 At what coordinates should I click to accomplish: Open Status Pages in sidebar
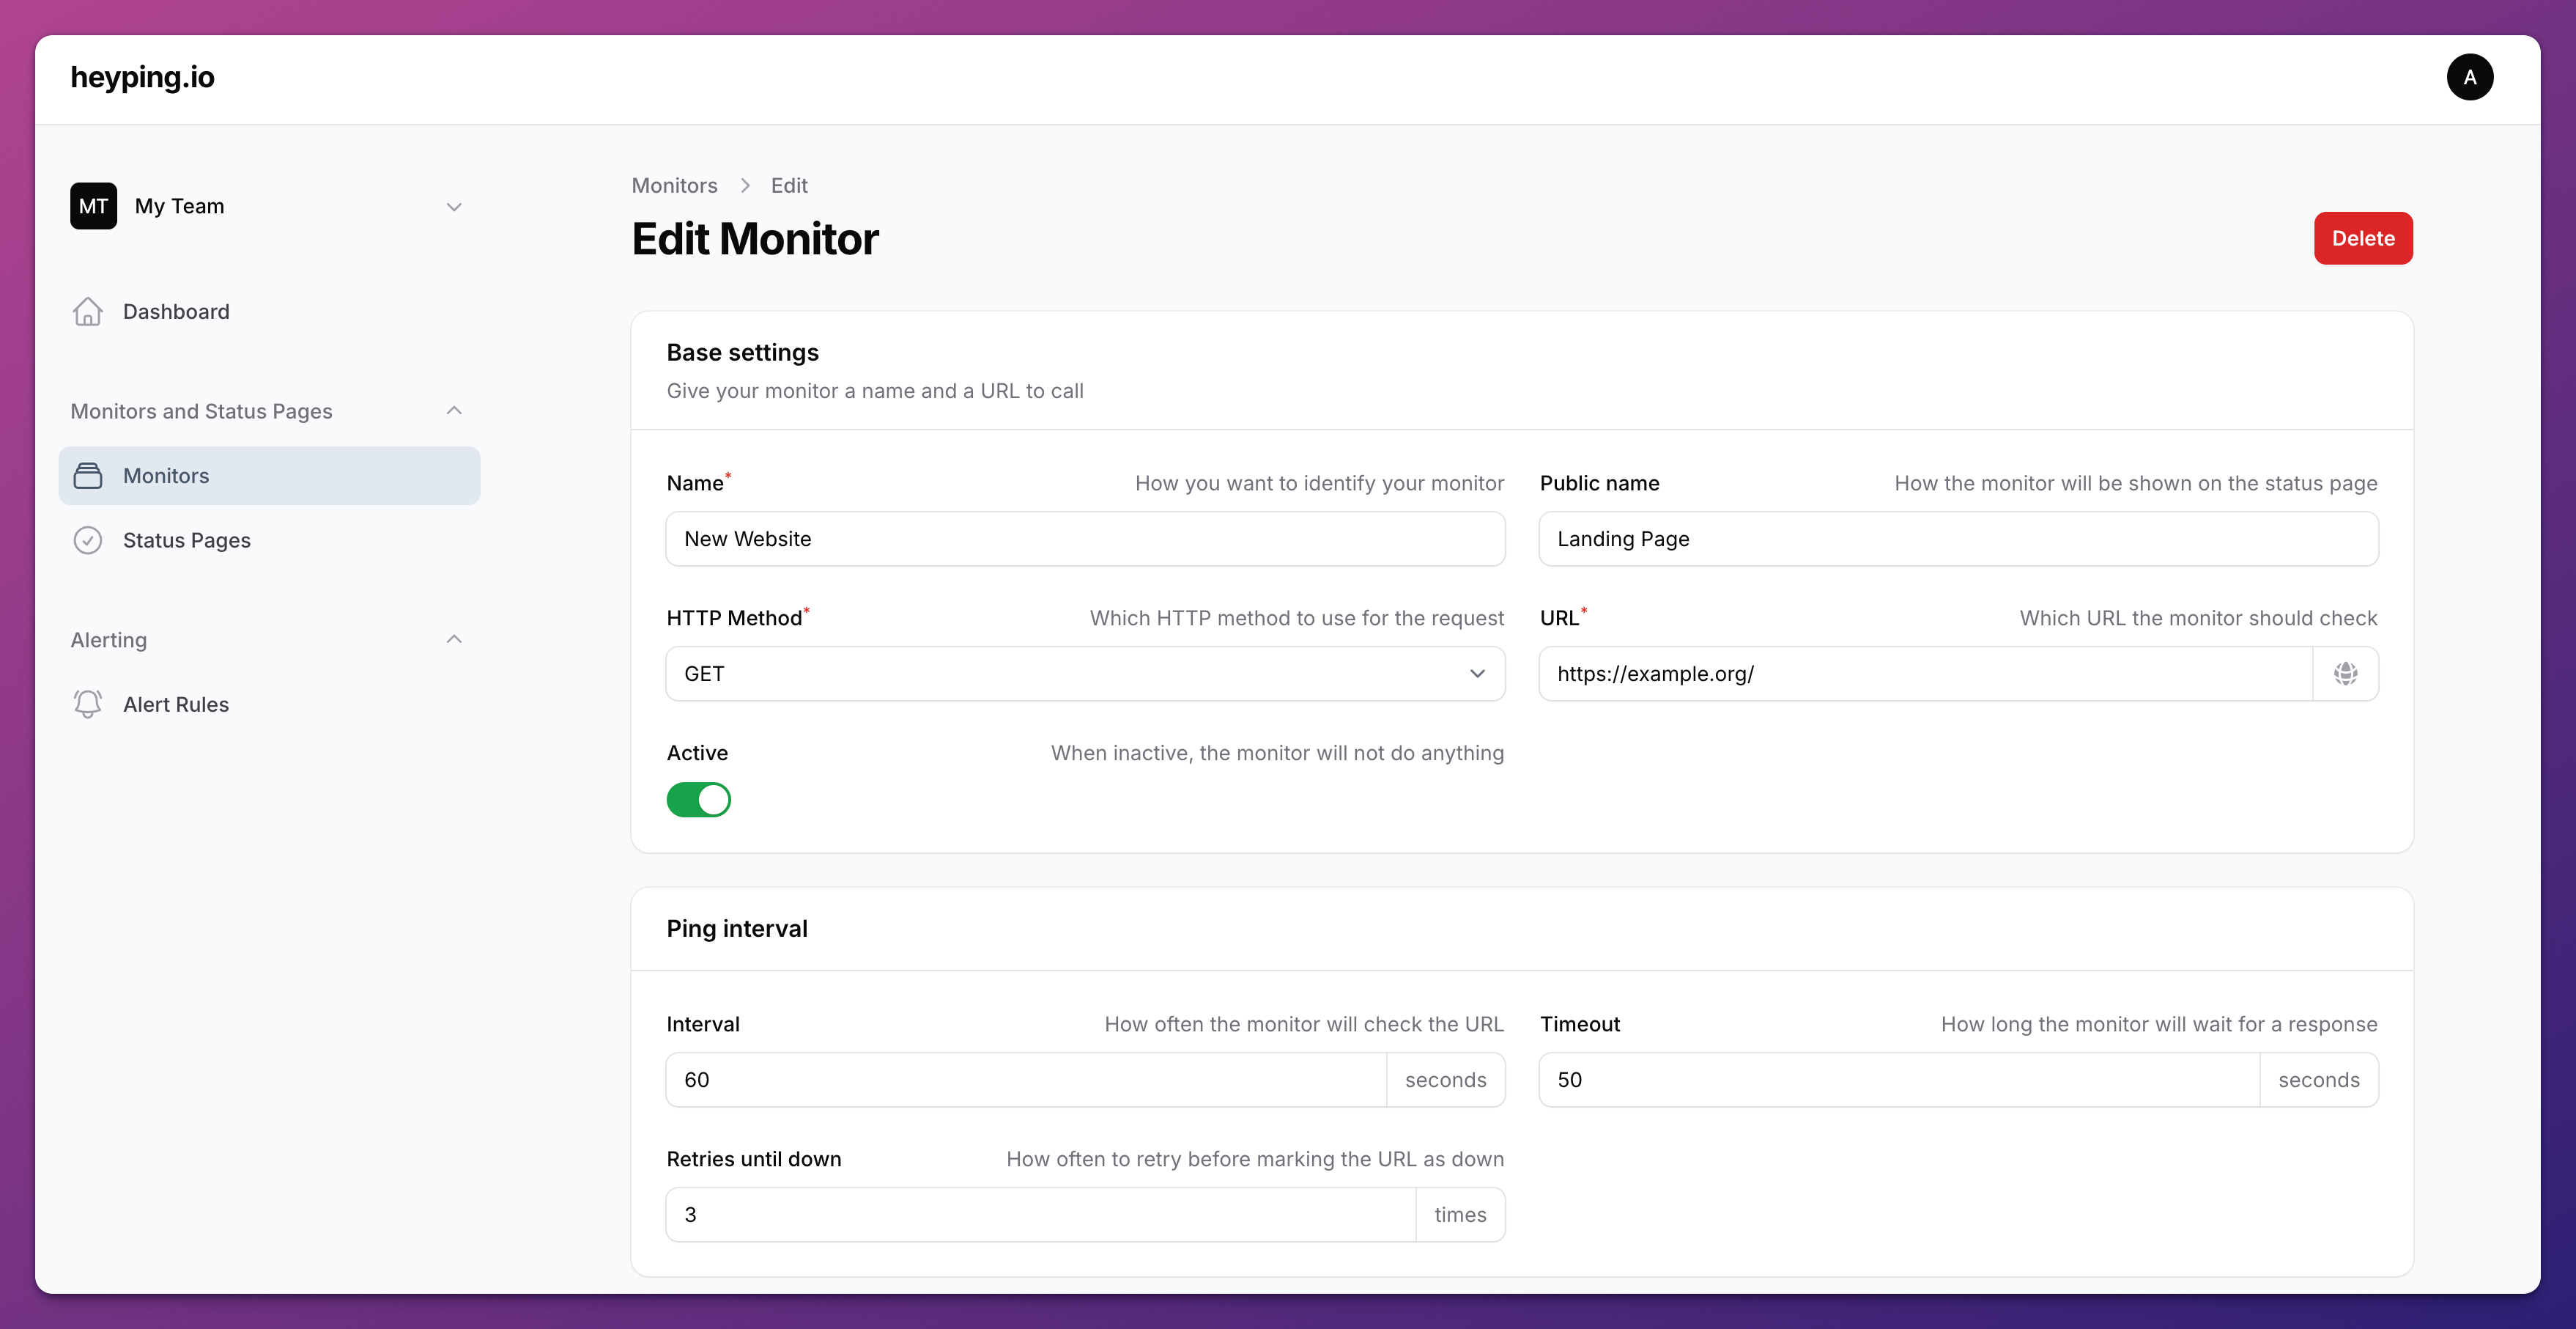point(186,540)
